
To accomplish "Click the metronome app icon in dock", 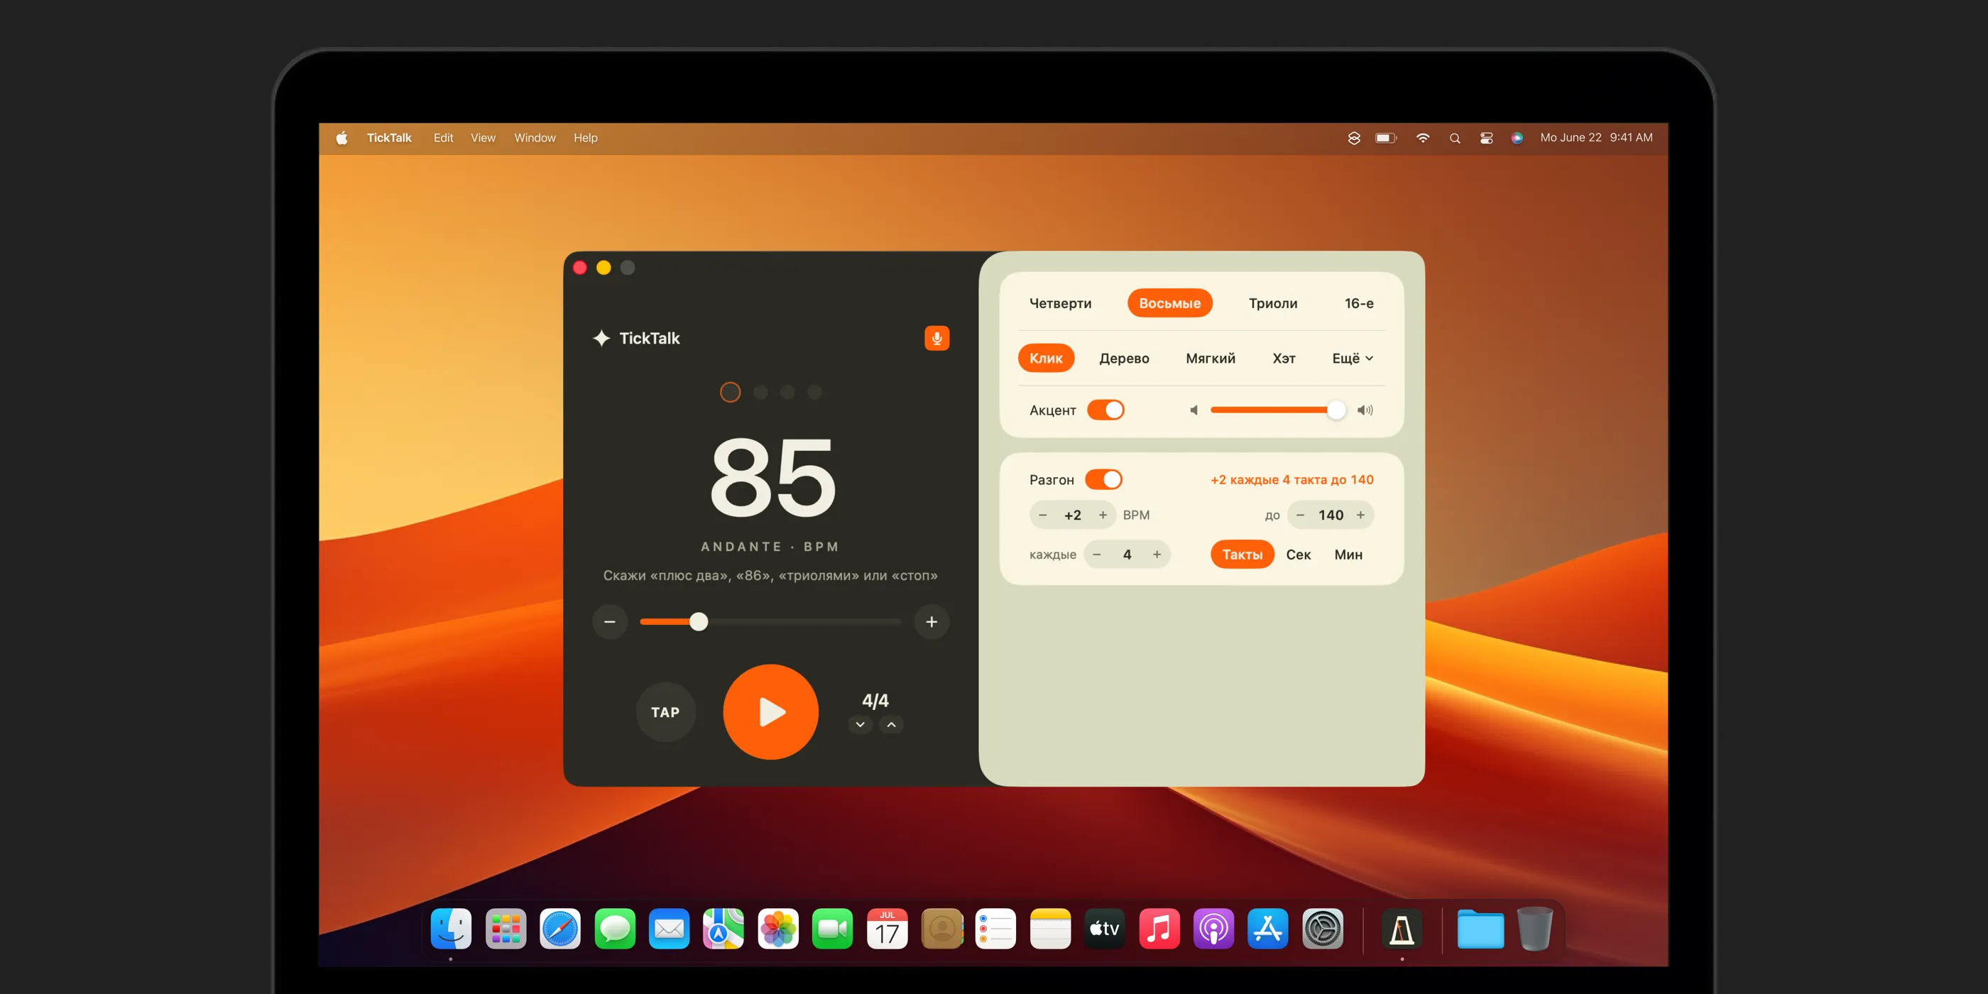I will click(x=1402, y=929).
